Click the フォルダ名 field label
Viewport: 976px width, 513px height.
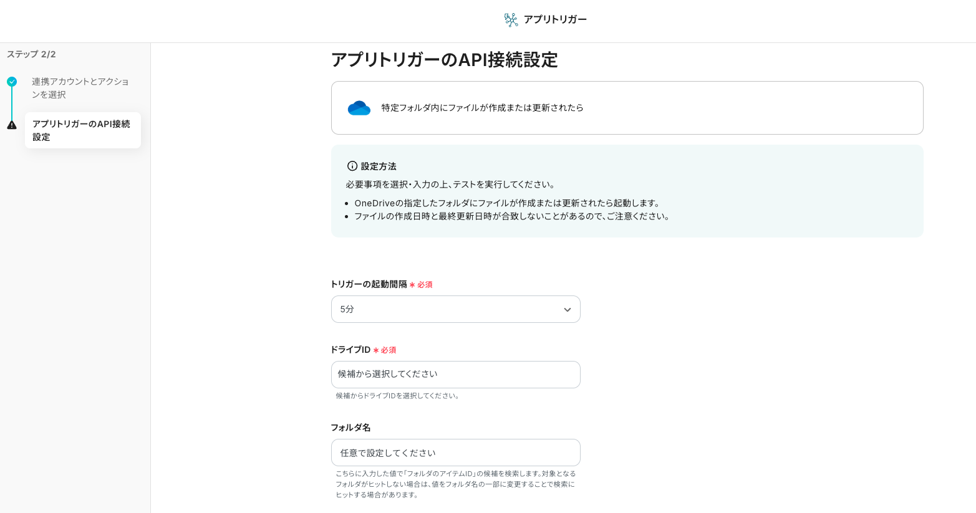[x=350, y=428]
